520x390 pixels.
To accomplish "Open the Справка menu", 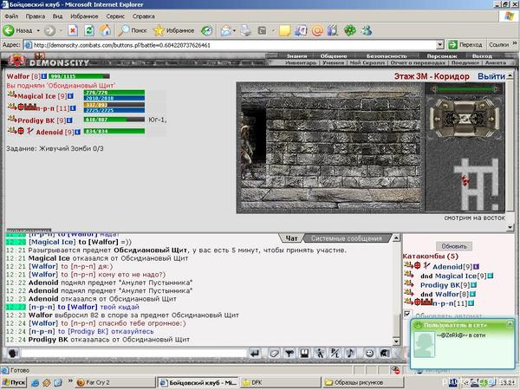I will [143, 16].
